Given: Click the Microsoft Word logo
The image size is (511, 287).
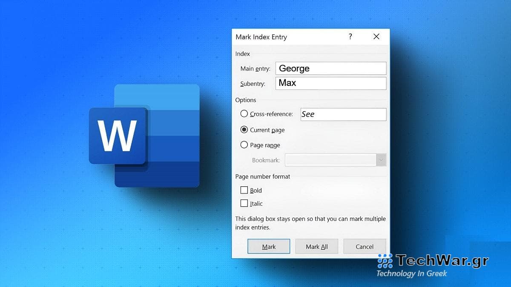Looking at the screenshot, I should coord(144,135).
